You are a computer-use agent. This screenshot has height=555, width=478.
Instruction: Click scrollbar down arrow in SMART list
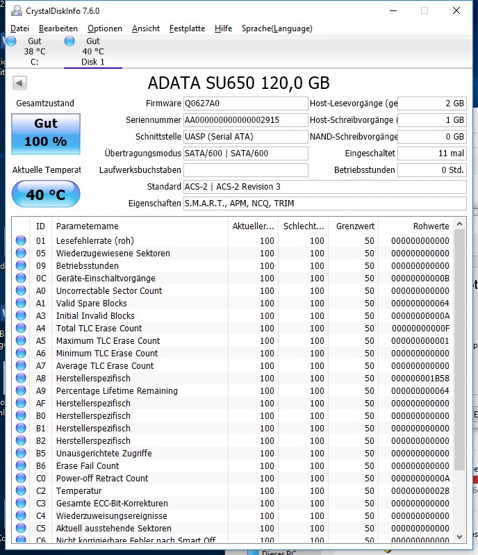pyautogui.click(x=459, y=537)
